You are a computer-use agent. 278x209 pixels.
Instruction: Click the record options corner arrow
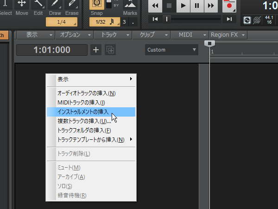pos(234,11)
